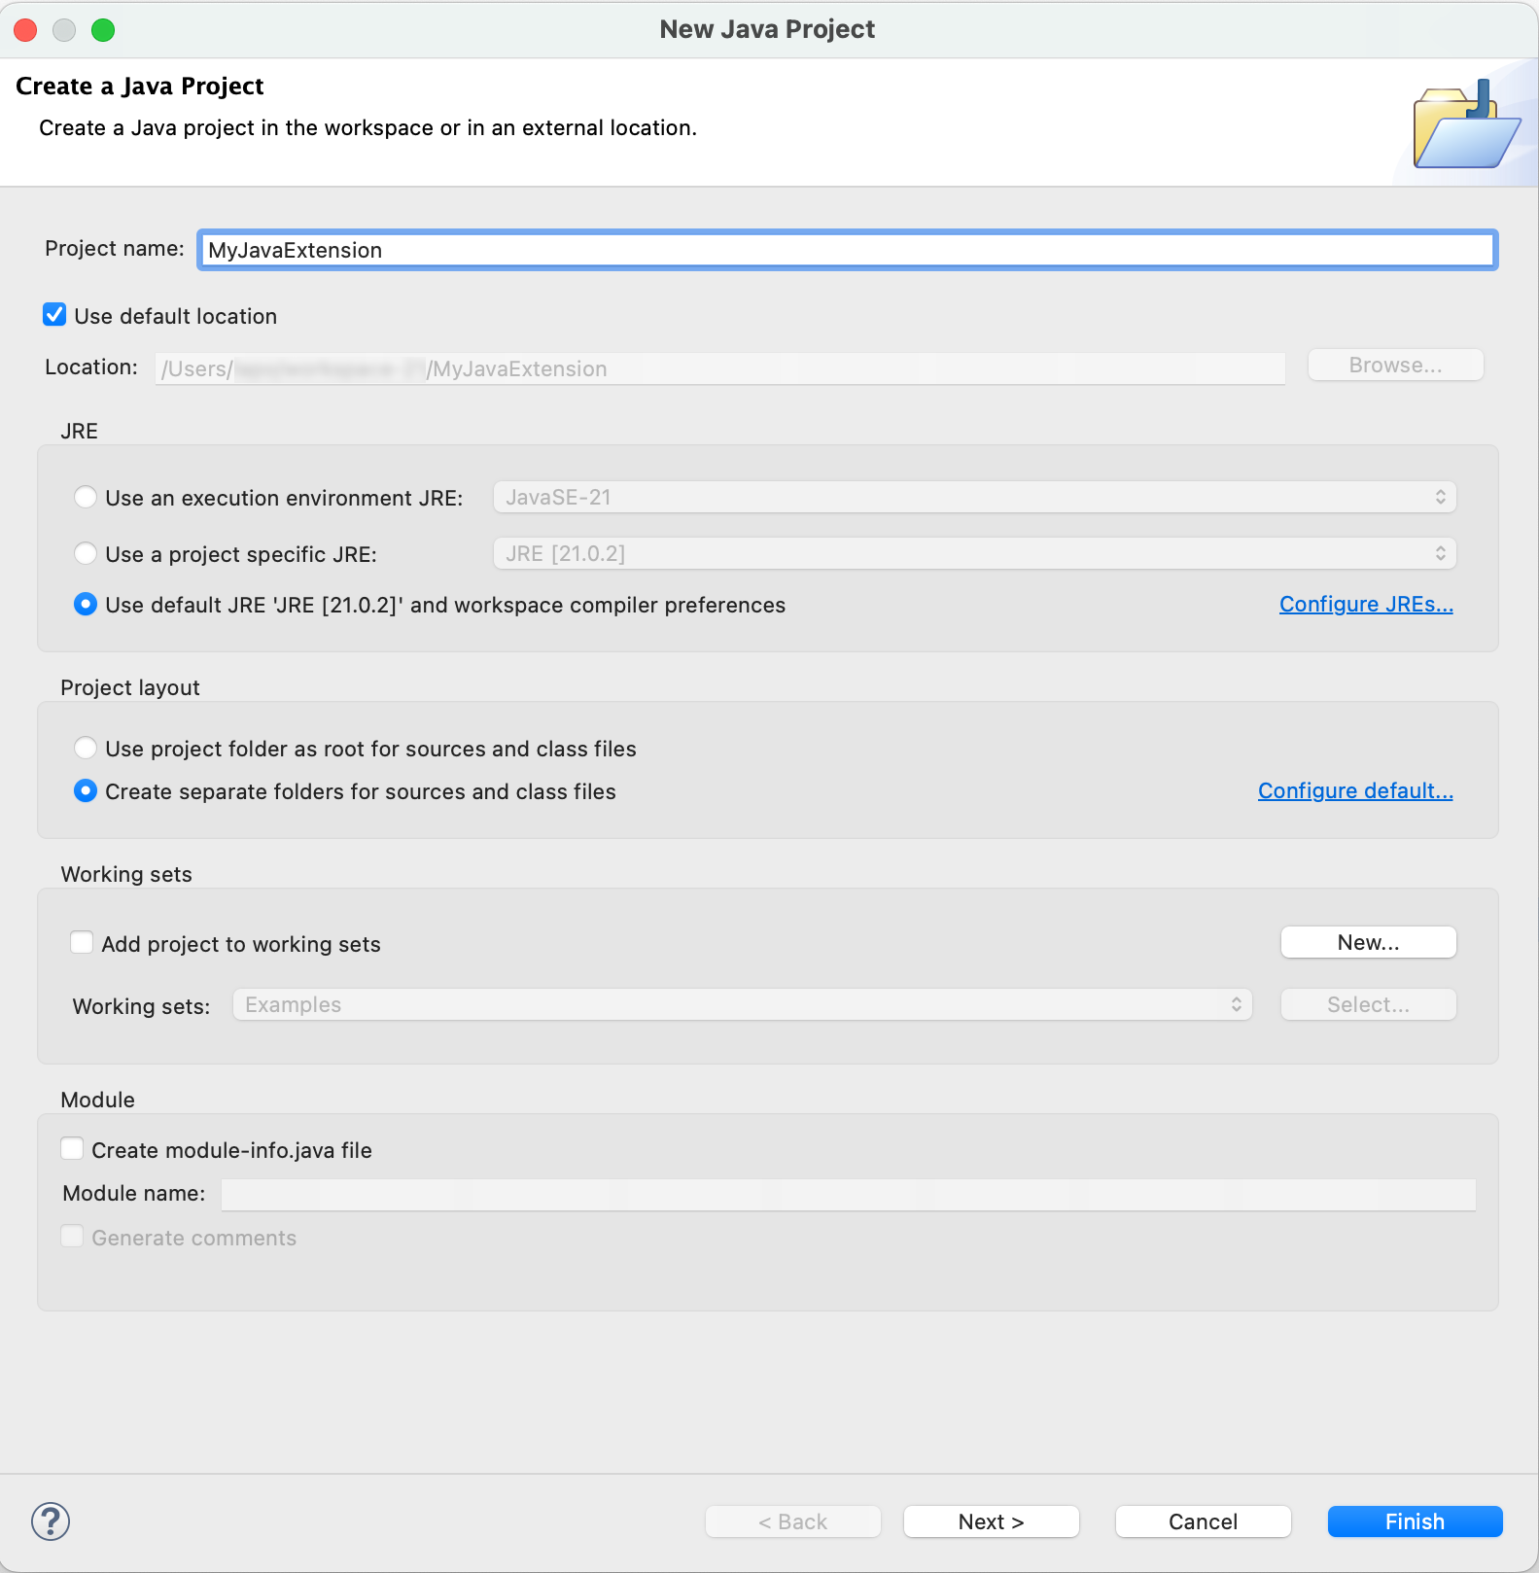Go to the next wizard page
The image size is (1539, 1573).
pos(991,1521)
